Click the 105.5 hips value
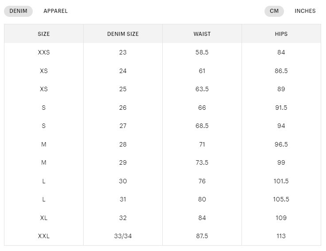 tap(281, 199)
